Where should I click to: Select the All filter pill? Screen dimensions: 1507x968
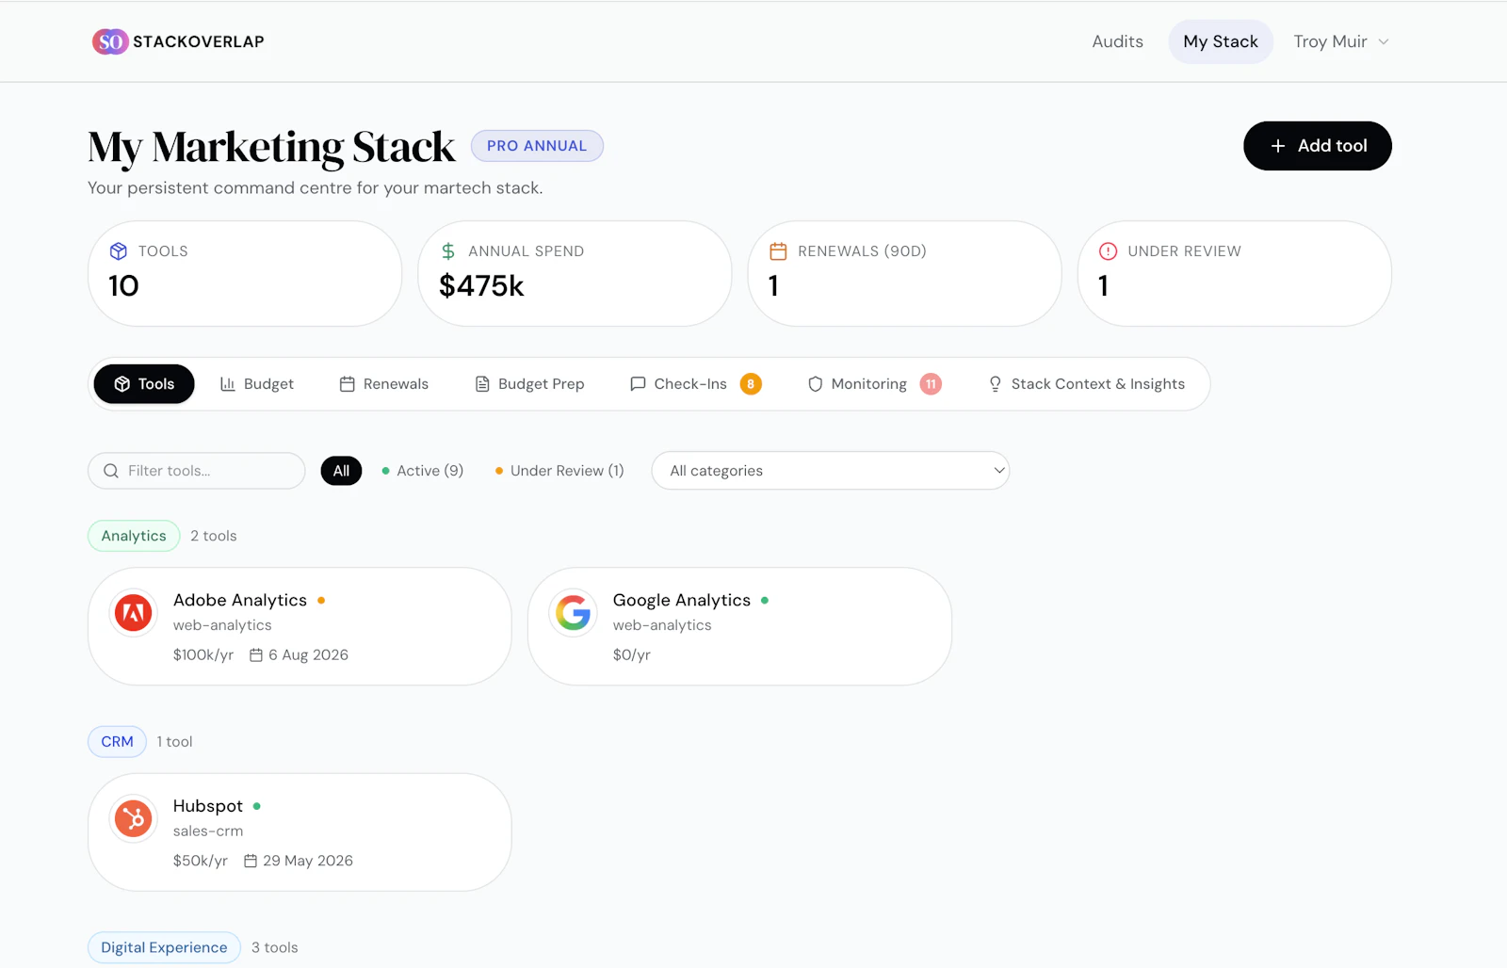341,471
